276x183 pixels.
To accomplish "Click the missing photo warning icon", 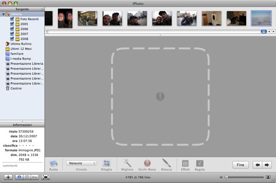I will [160, 96].
